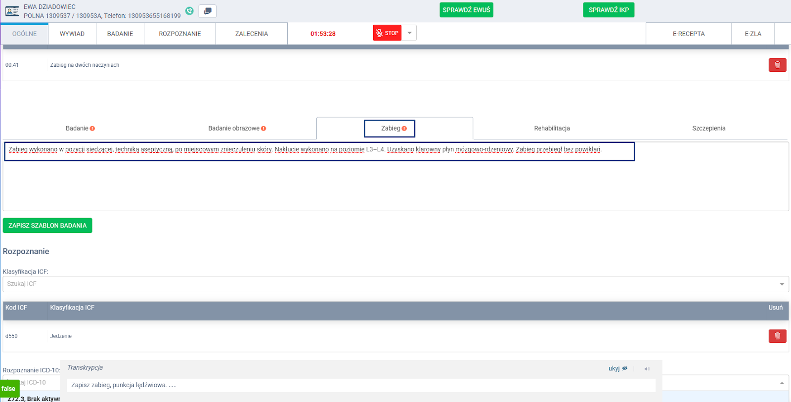Screen dimensions: 791x402
Task: Click the SPRAWDŹ EWUŚ button
Action: point(466,10)
